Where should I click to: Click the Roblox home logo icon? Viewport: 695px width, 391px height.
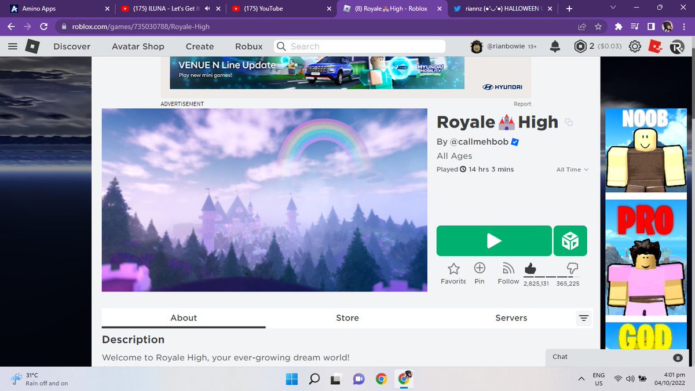pyautogui.click(x=32, y=46)
